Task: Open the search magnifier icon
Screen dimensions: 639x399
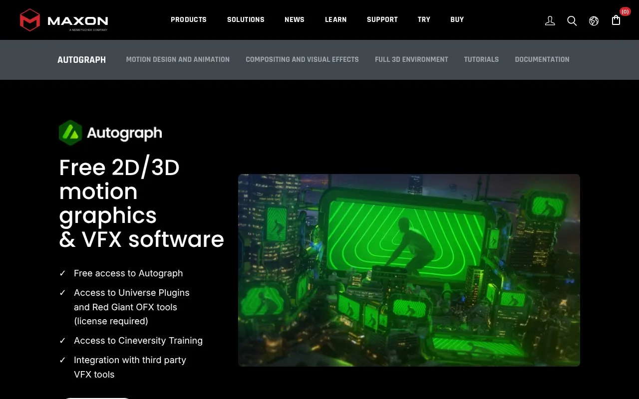Action: 572,20
